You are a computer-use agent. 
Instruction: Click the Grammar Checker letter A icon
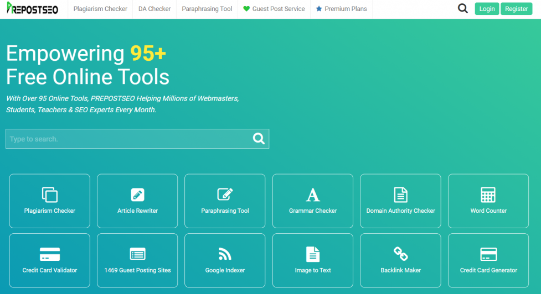(x=313, y=195)
